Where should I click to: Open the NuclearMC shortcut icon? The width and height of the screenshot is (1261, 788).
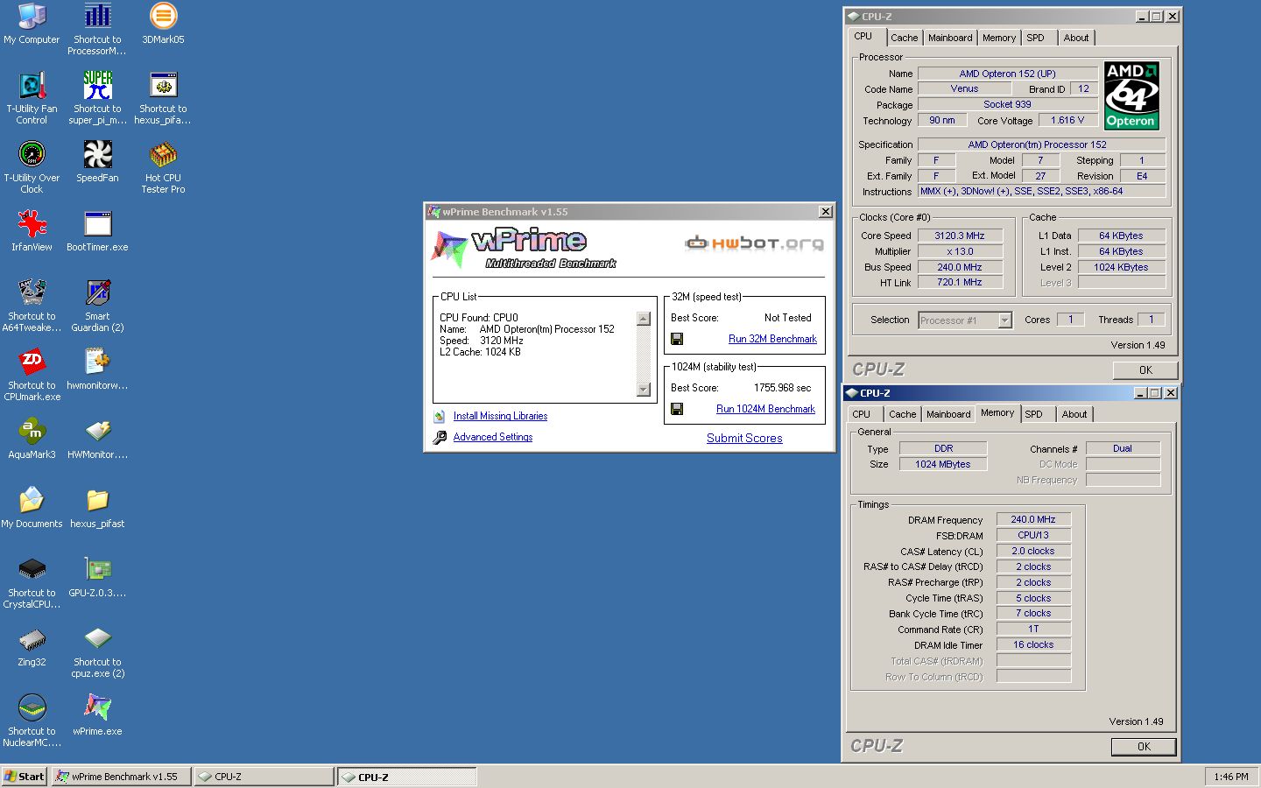tap(32, 707)
